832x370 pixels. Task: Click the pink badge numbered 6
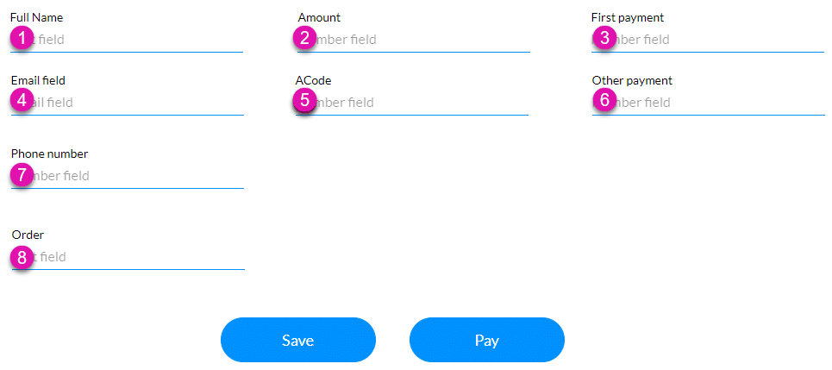point(604,101)
